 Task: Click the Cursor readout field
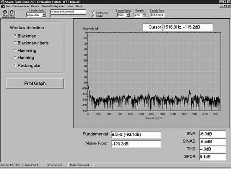click(188, 27)
